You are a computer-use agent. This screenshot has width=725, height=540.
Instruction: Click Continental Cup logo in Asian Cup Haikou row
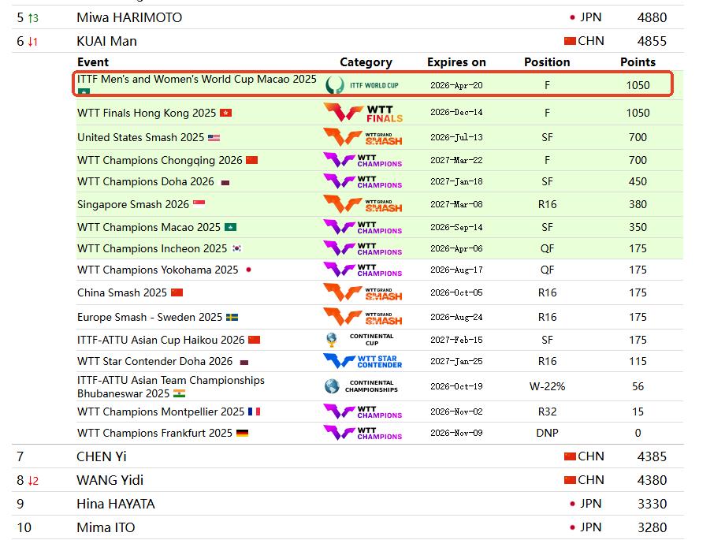point(359,340)
